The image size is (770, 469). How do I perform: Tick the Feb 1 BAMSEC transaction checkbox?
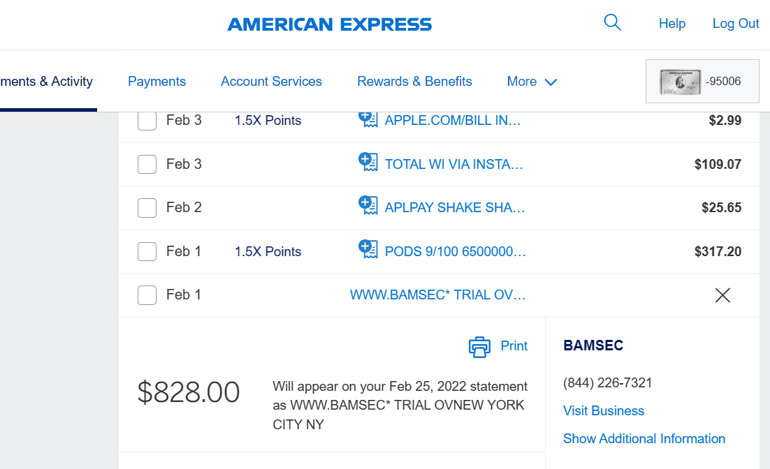[147, 295]
